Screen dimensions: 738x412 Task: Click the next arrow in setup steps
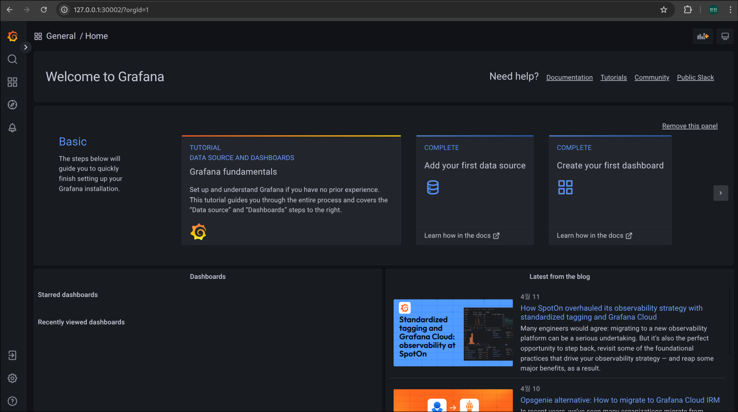(721, 193)
